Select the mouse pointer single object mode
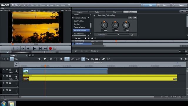Screen dimensions: 188x106 (x=83, y=59)
